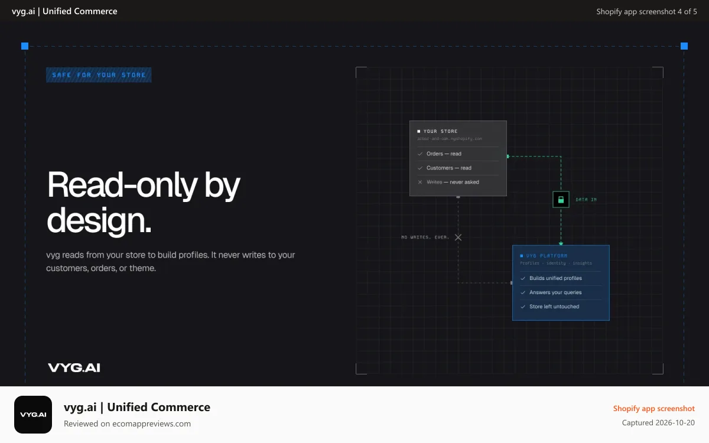Click the green lock Data In icon

pyautogui.click(x=561, y=200)
